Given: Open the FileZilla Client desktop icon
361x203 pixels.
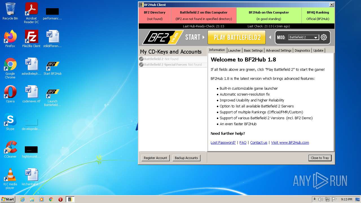Looking at the screenshot, I should [31, 39].
